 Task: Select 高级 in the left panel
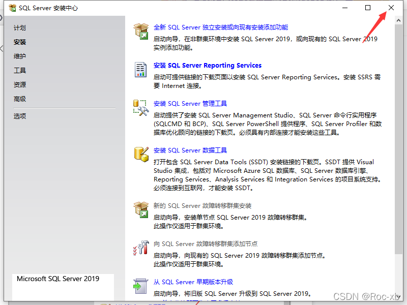(x=20, y=99)
